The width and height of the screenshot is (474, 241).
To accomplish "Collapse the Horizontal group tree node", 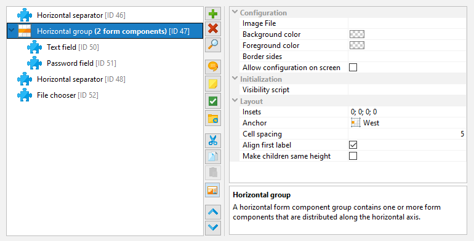I will click(12, 31).
